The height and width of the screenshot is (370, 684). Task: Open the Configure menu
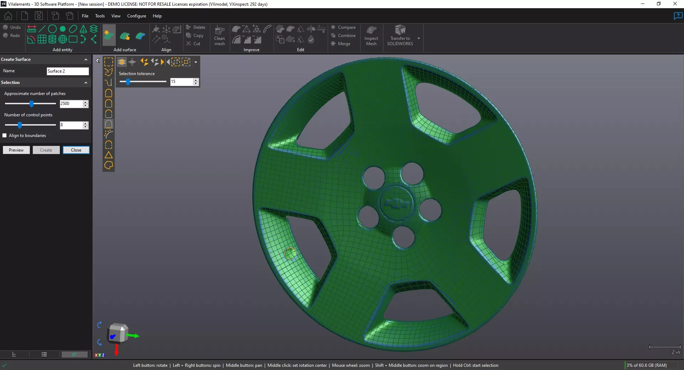[x=136, y=16]
